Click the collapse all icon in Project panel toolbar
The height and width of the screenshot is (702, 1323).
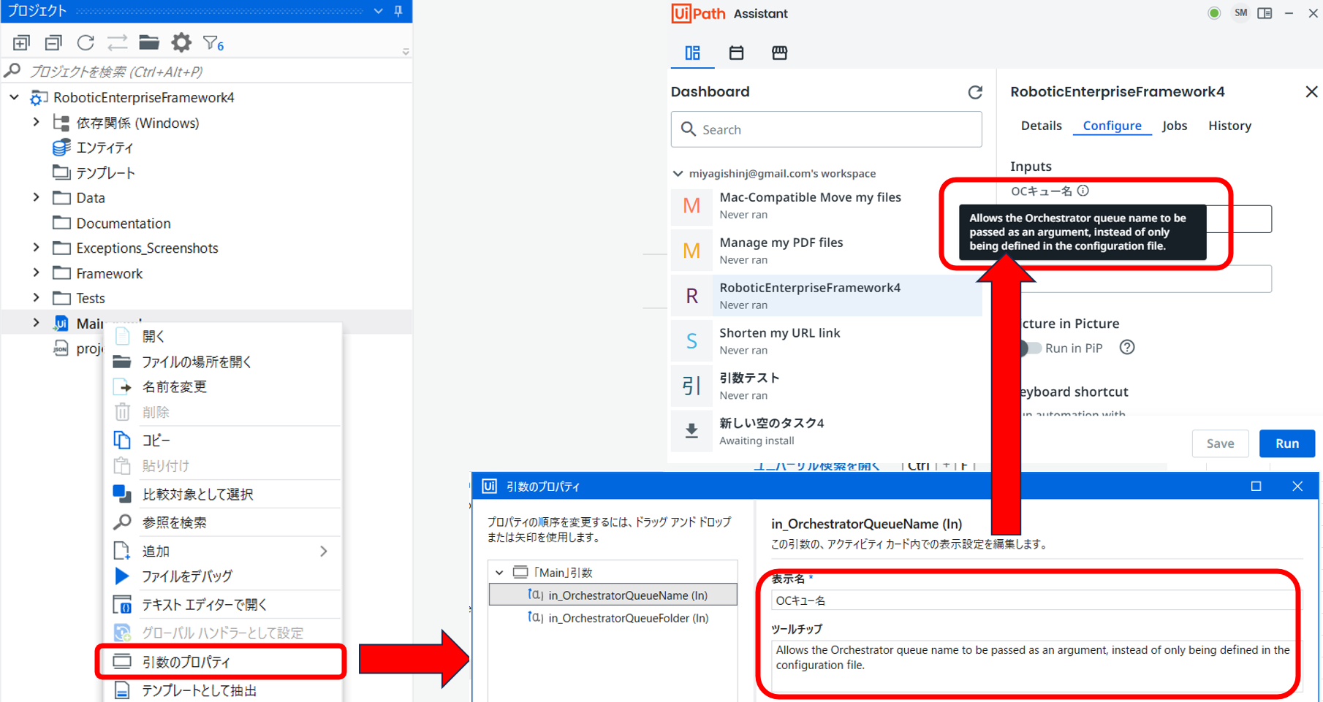[x=53, y=43]
